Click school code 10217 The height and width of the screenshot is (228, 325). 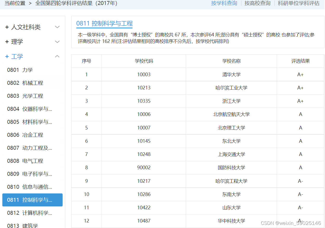(144, 181)
